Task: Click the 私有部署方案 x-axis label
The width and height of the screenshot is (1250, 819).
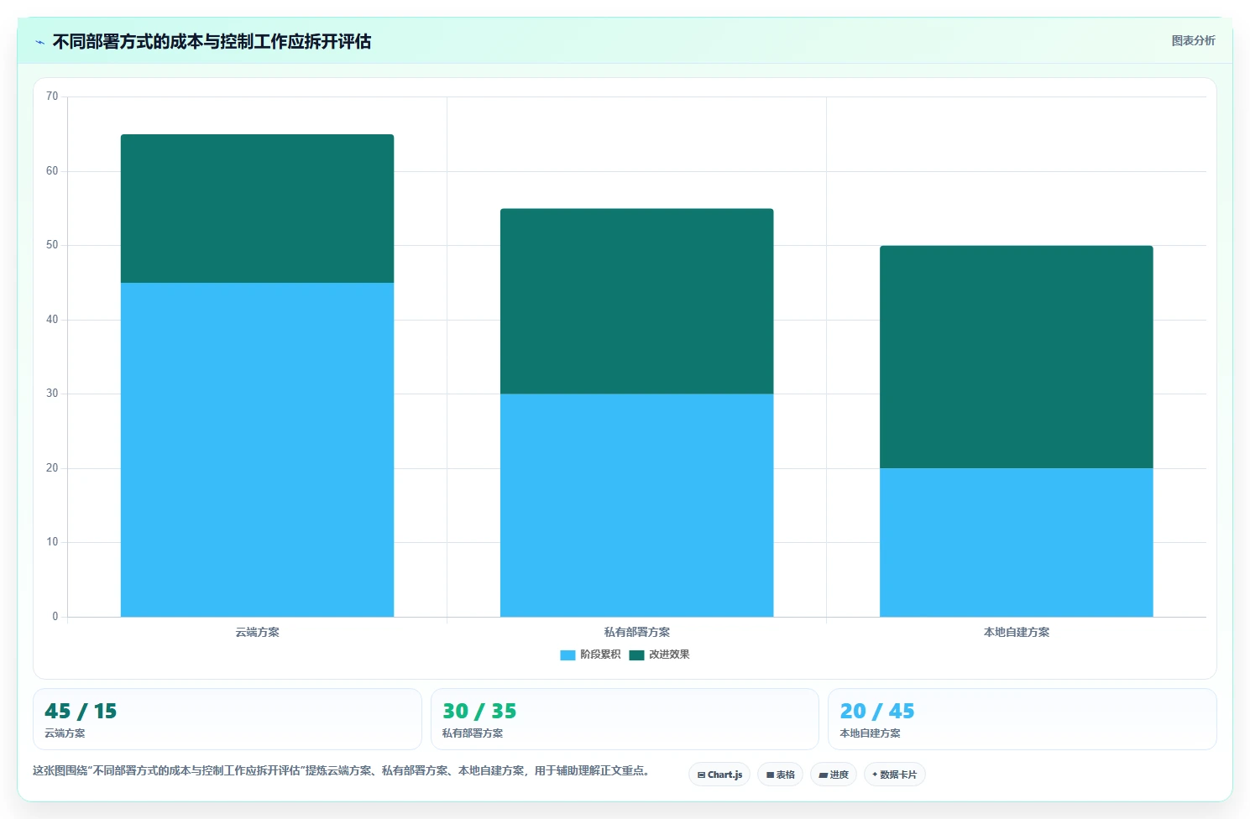Action: pyautogui.click(x=636, y=632)
